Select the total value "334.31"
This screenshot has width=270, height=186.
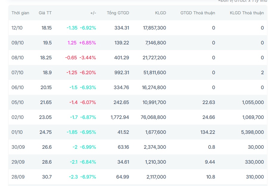[122, 28]
